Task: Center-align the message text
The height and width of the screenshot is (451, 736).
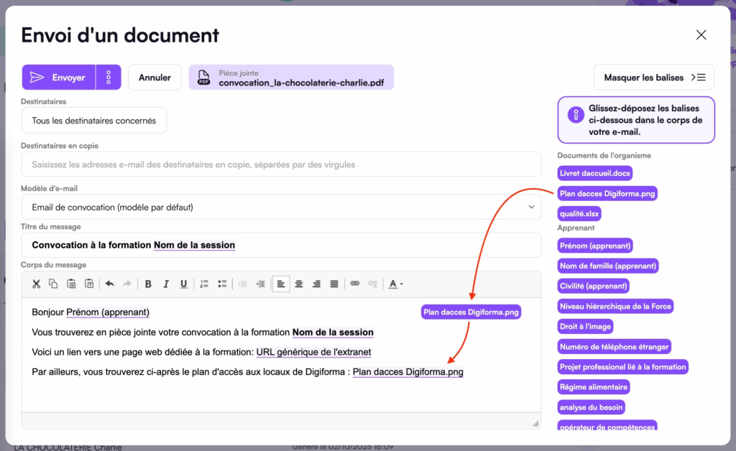Action: [299, 284]
